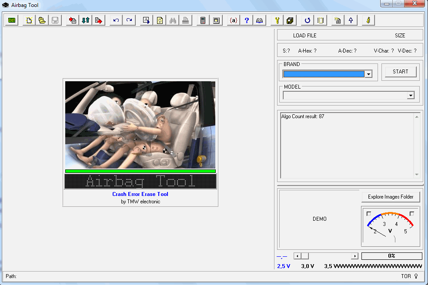Open a file using folder icon

pyautogui.click(x=42, y=20)
